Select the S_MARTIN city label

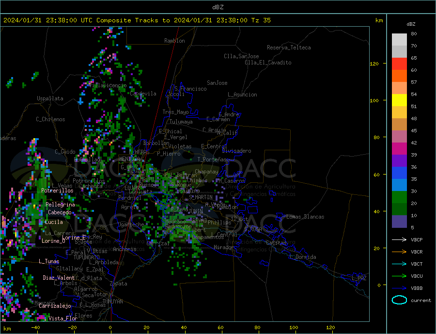point(201,197)
